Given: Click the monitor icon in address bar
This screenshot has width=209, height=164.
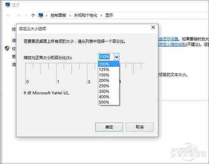Looking at the screenshot, I should click(41, 15).
